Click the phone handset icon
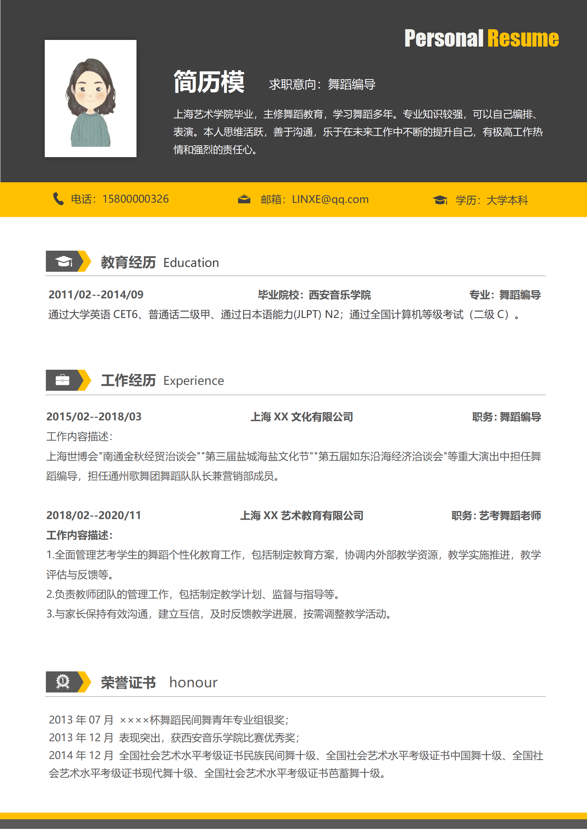Screen dimensions: 587x830 point(58,199)
